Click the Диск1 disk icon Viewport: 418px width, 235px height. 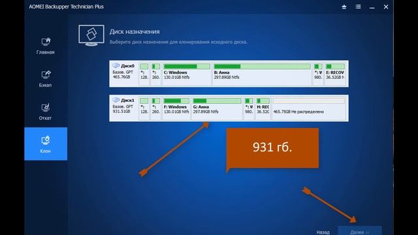[116, 100]
